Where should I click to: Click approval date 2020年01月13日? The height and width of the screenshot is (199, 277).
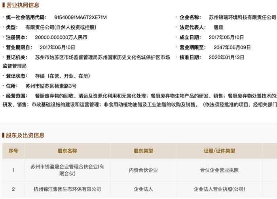[x=226, y=57]
